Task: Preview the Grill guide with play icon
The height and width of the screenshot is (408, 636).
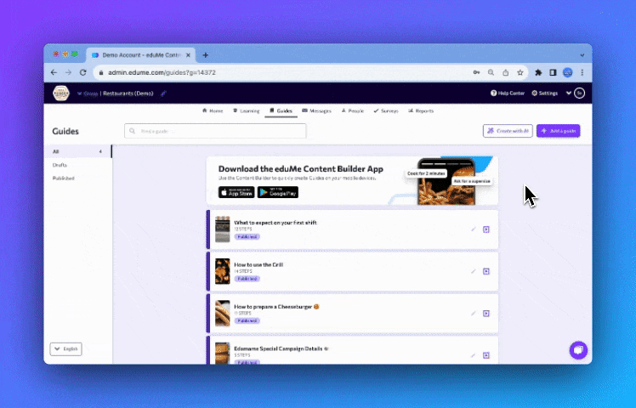Action: click(486, 271)
